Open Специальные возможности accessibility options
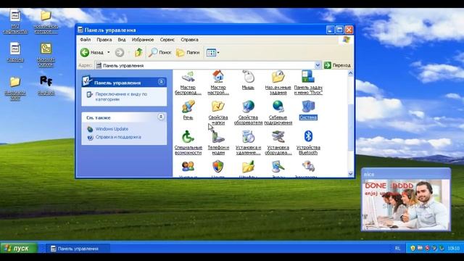 [x=188, y=143]
